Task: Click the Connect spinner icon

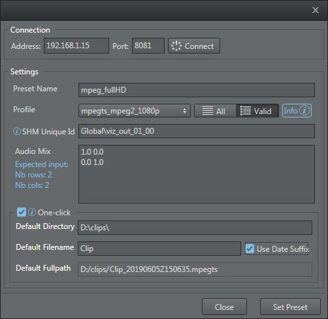Action: click(176, 46)
